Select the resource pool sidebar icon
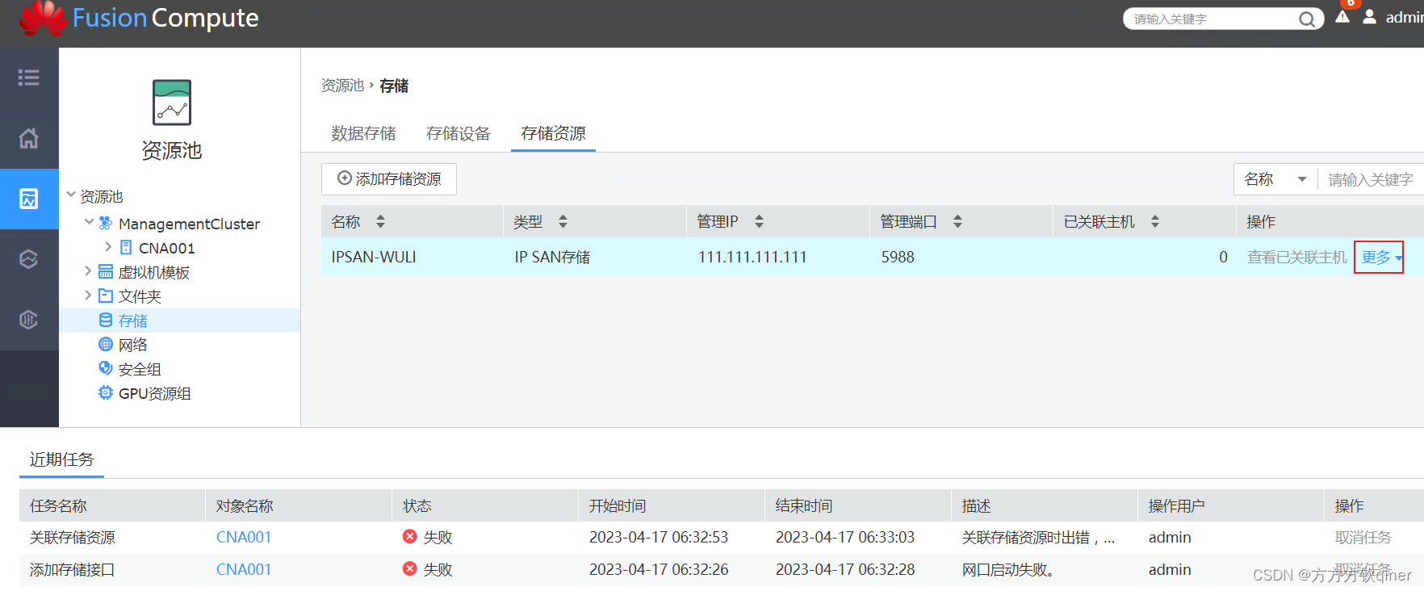 (29, 199)
